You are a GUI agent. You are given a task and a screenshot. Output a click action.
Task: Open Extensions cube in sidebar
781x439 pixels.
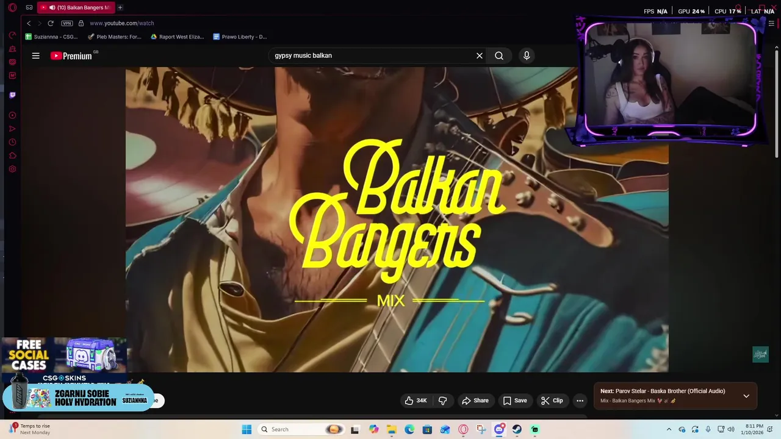[x=12, y=155]
